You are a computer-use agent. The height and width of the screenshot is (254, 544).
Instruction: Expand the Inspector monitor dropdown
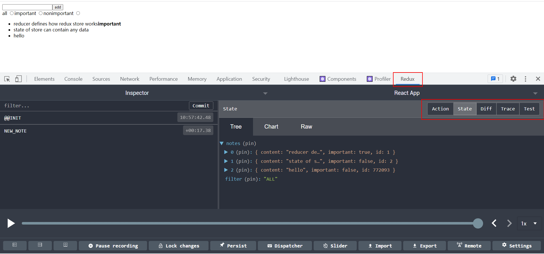click(265, 93)
